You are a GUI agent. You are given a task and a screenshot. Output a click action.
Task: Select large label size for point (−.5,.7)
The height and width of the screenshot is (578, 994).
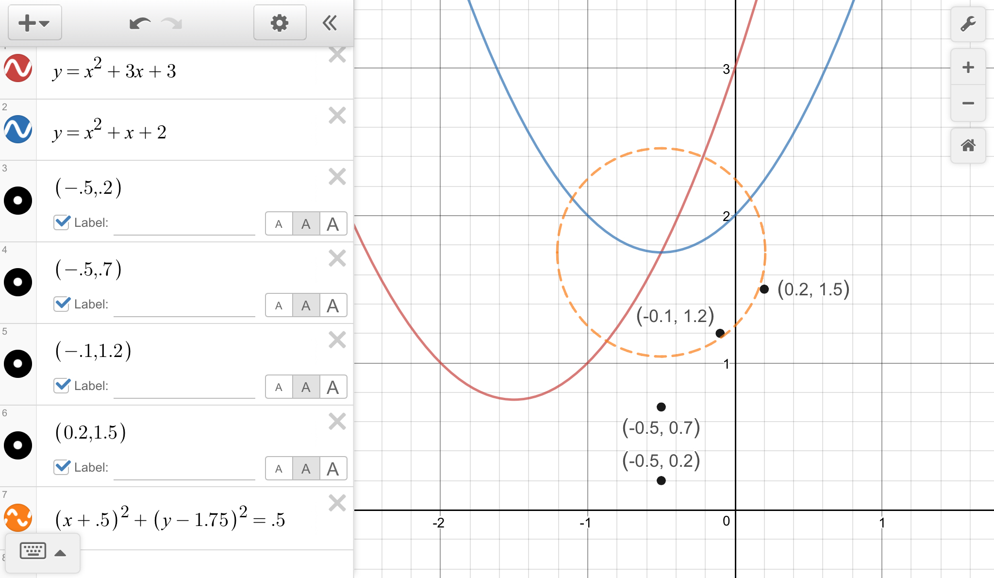[333, 306]
